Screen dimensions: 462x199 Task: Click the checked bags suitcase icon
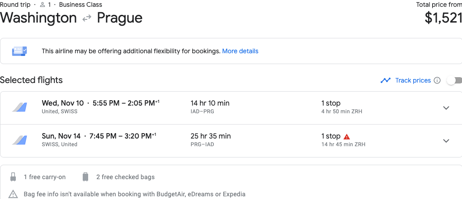(85, 177)
